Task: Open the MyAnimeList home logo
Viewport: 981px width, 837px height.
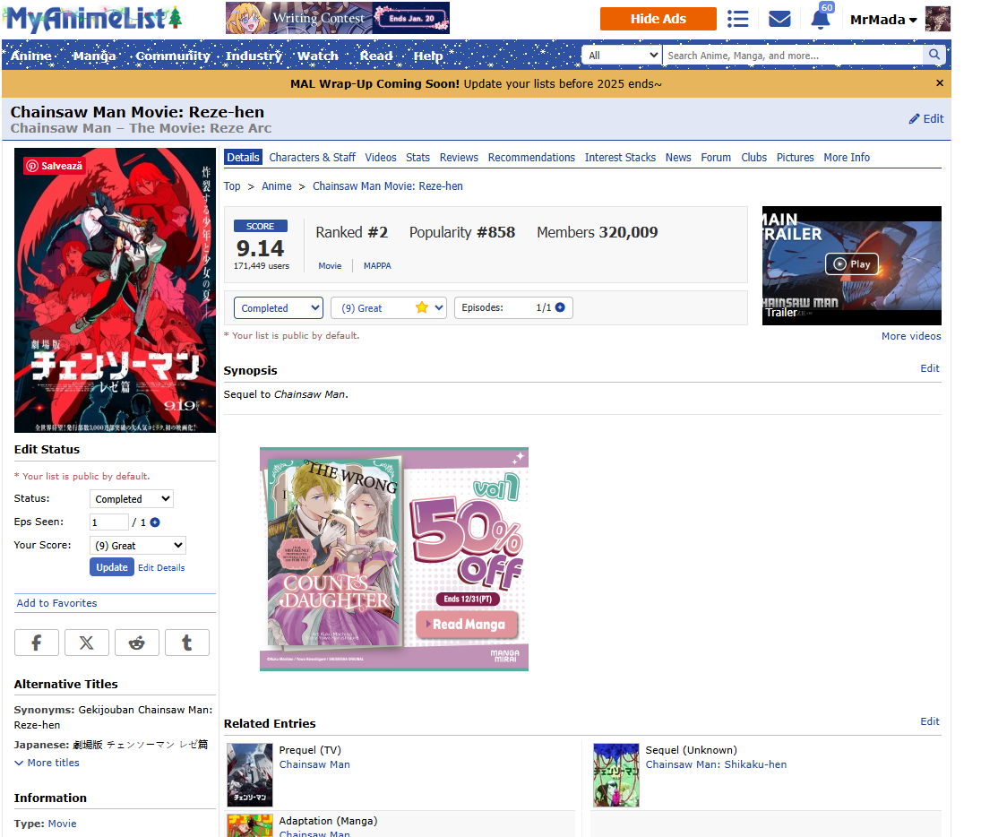Action: coord(92,19)
